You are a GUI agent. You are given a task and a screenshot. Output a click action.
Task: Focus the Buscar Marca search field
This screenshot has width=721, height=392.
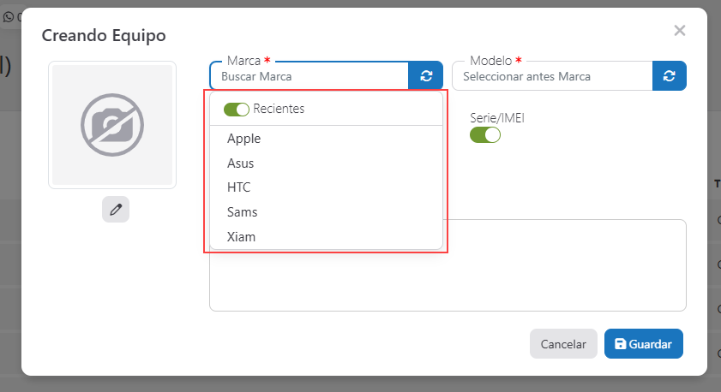[309, 76]
